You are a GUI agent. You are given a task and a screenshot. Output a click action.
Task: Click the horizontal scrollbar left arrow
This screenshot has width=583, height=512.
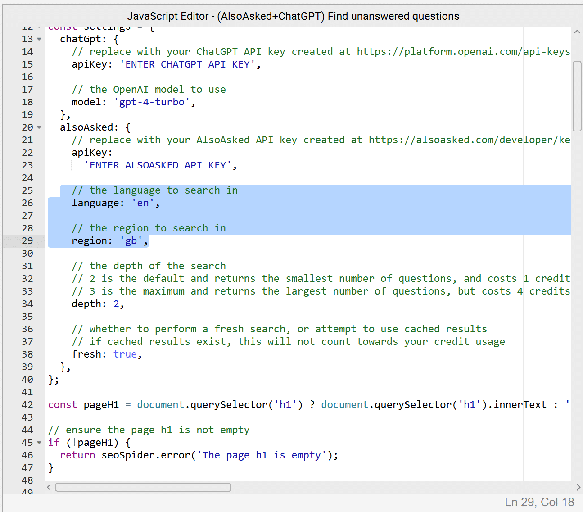coord(49,487)
